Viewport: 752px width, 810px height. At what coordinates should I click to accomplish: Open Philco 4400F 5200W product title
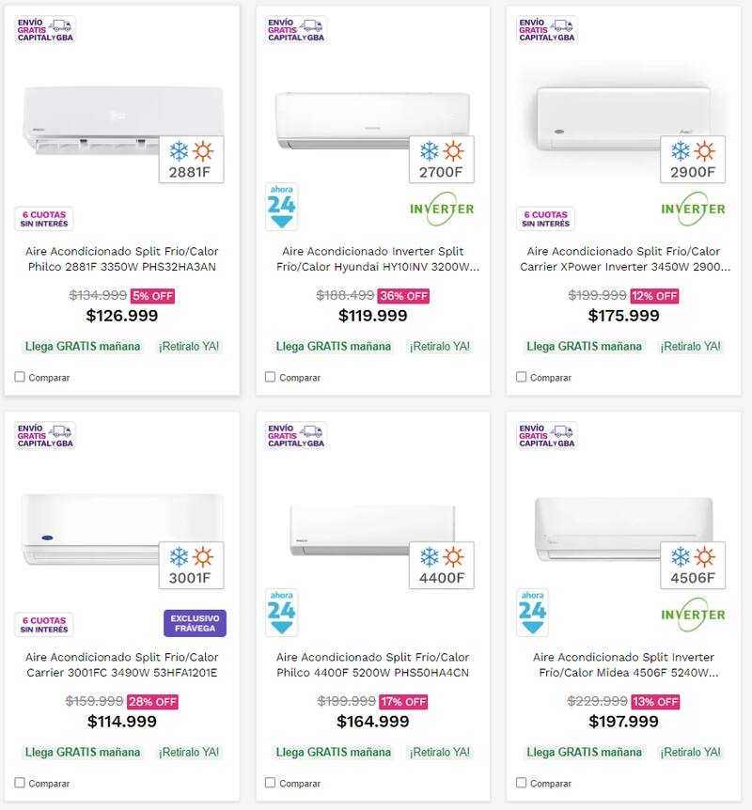(372, 665)
